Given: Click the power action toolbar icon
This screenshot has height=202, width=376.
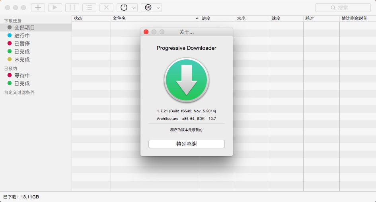Looking at the screenshot, I should 124,8.
